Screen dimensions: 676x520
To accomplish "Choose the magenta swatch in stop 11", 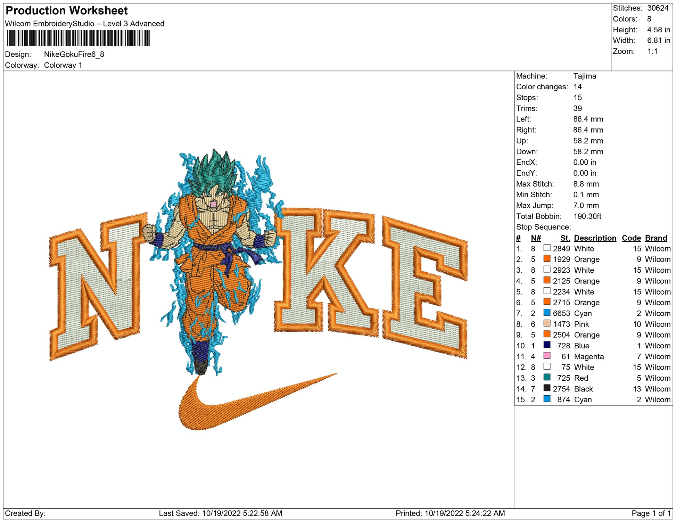I will [x=547, y=356].
